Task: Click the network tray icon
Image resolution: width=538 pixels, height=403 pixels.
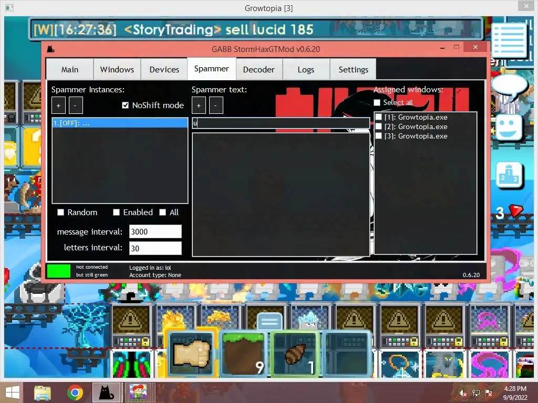Action: [475, 393]
